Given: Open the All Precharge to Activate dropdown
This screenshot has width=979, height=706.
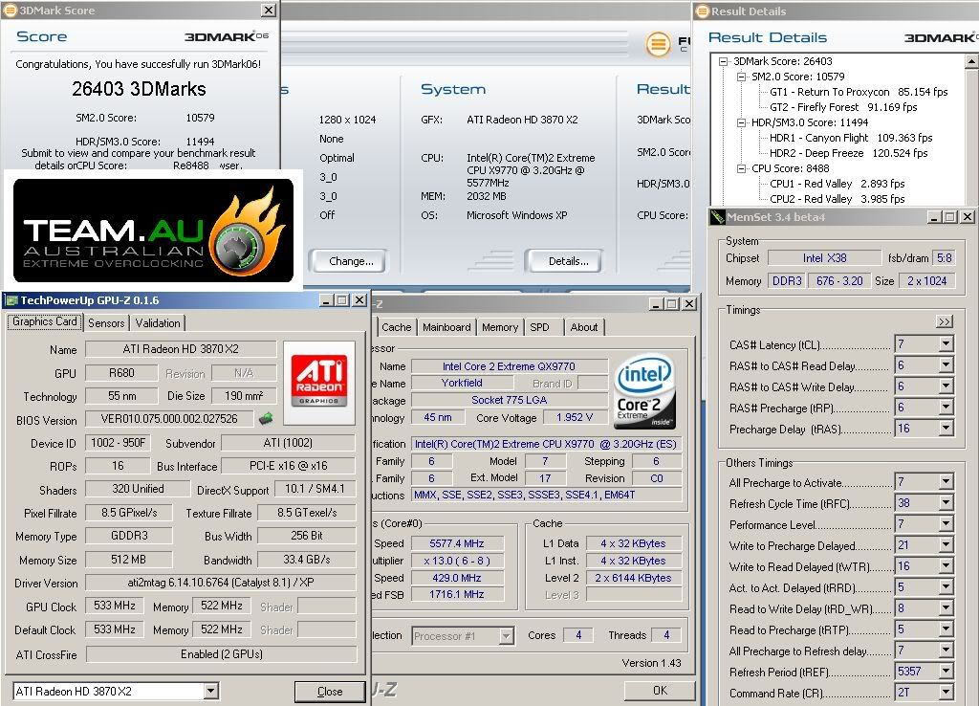Looking at the screenshot, I should click(946, 482).
